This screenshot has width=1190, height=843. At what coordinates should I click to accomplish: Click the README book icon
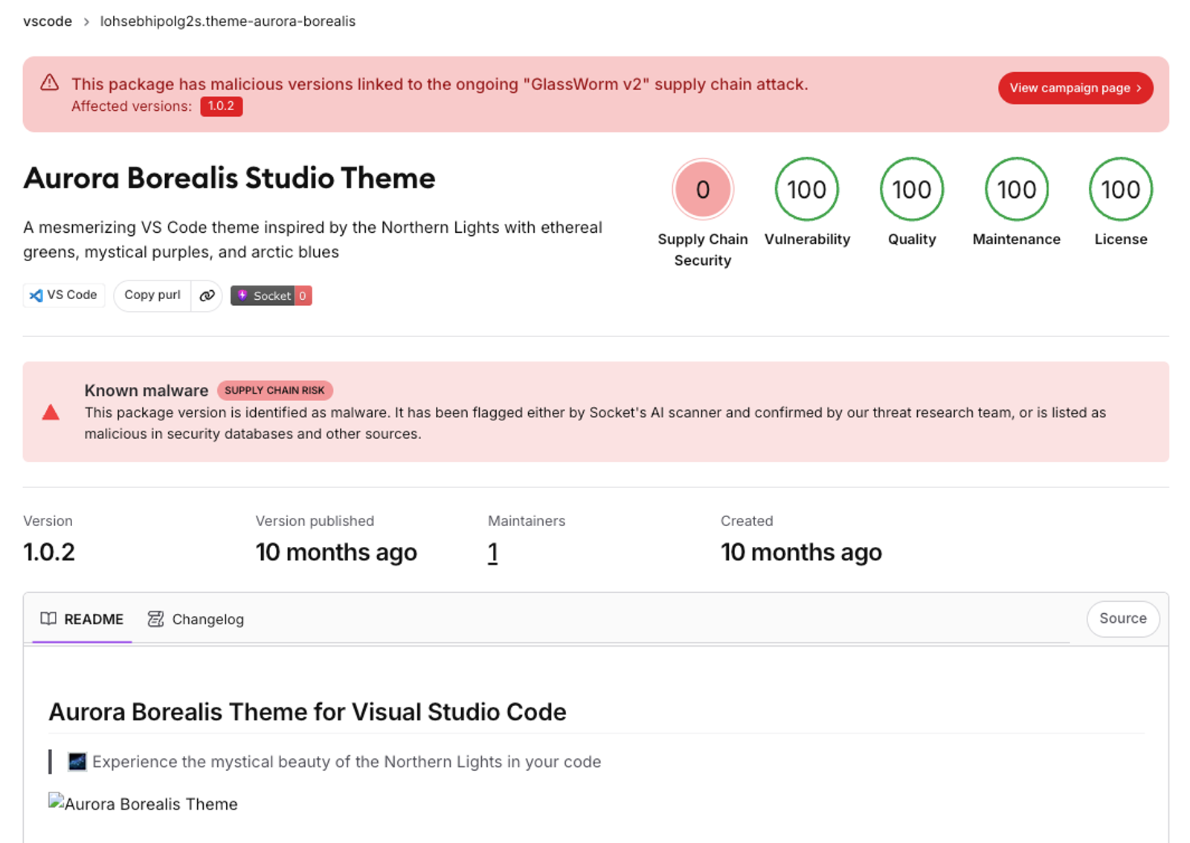(x=48, y=618)
